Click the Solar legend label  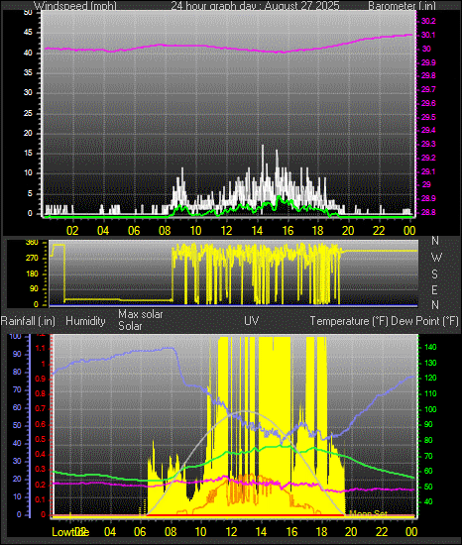pos(130,326)
